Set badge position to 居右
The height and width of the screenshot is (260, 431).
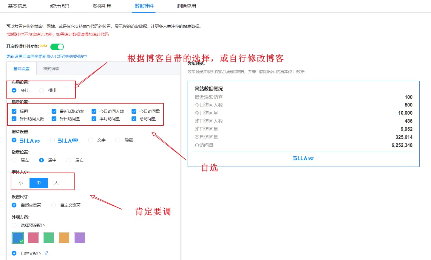click(69, 160)
